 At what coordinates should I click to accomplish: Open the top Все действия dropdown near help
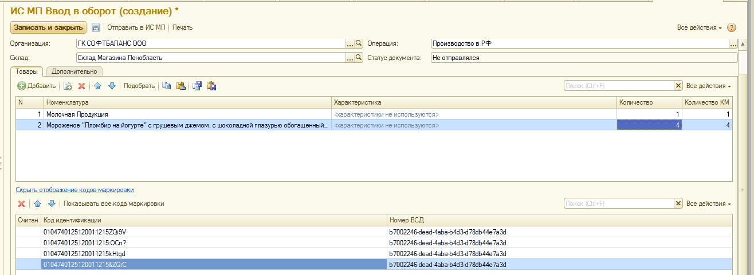point(699,27)
